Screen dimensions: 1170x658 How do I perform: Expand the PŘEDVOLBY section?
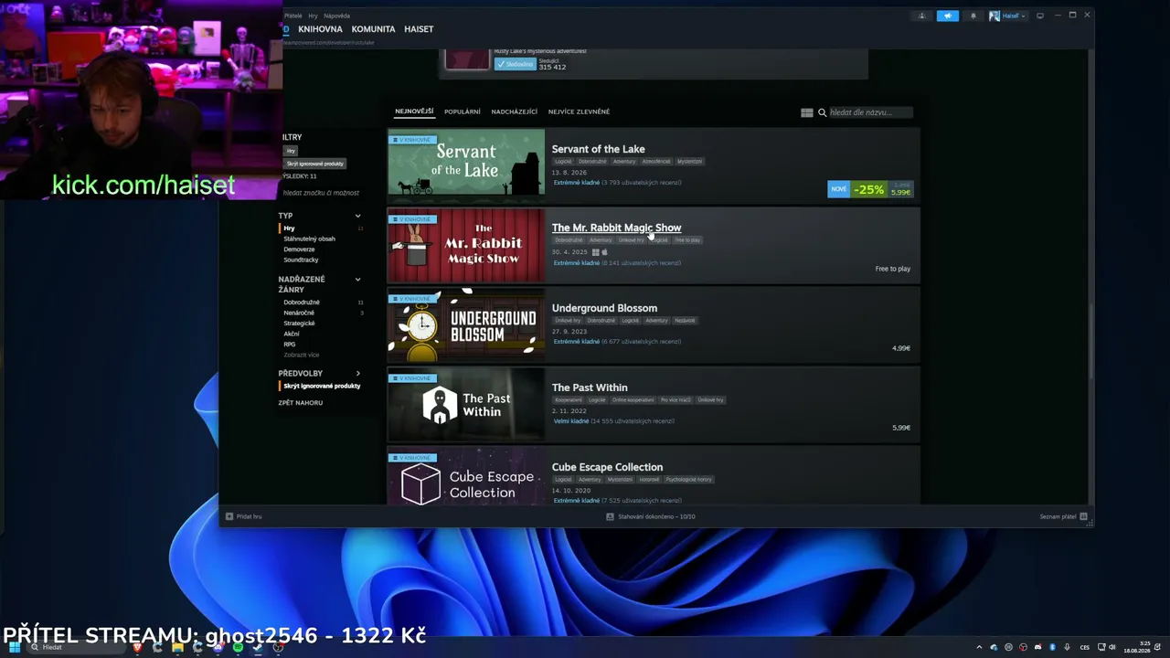coord(357,374)
